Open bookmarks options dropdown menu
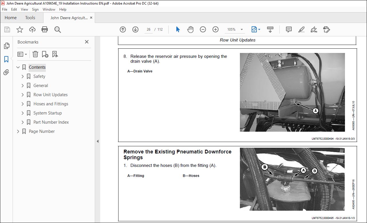Viewport: 367px width, 223px height. click(x=22, y=54)
